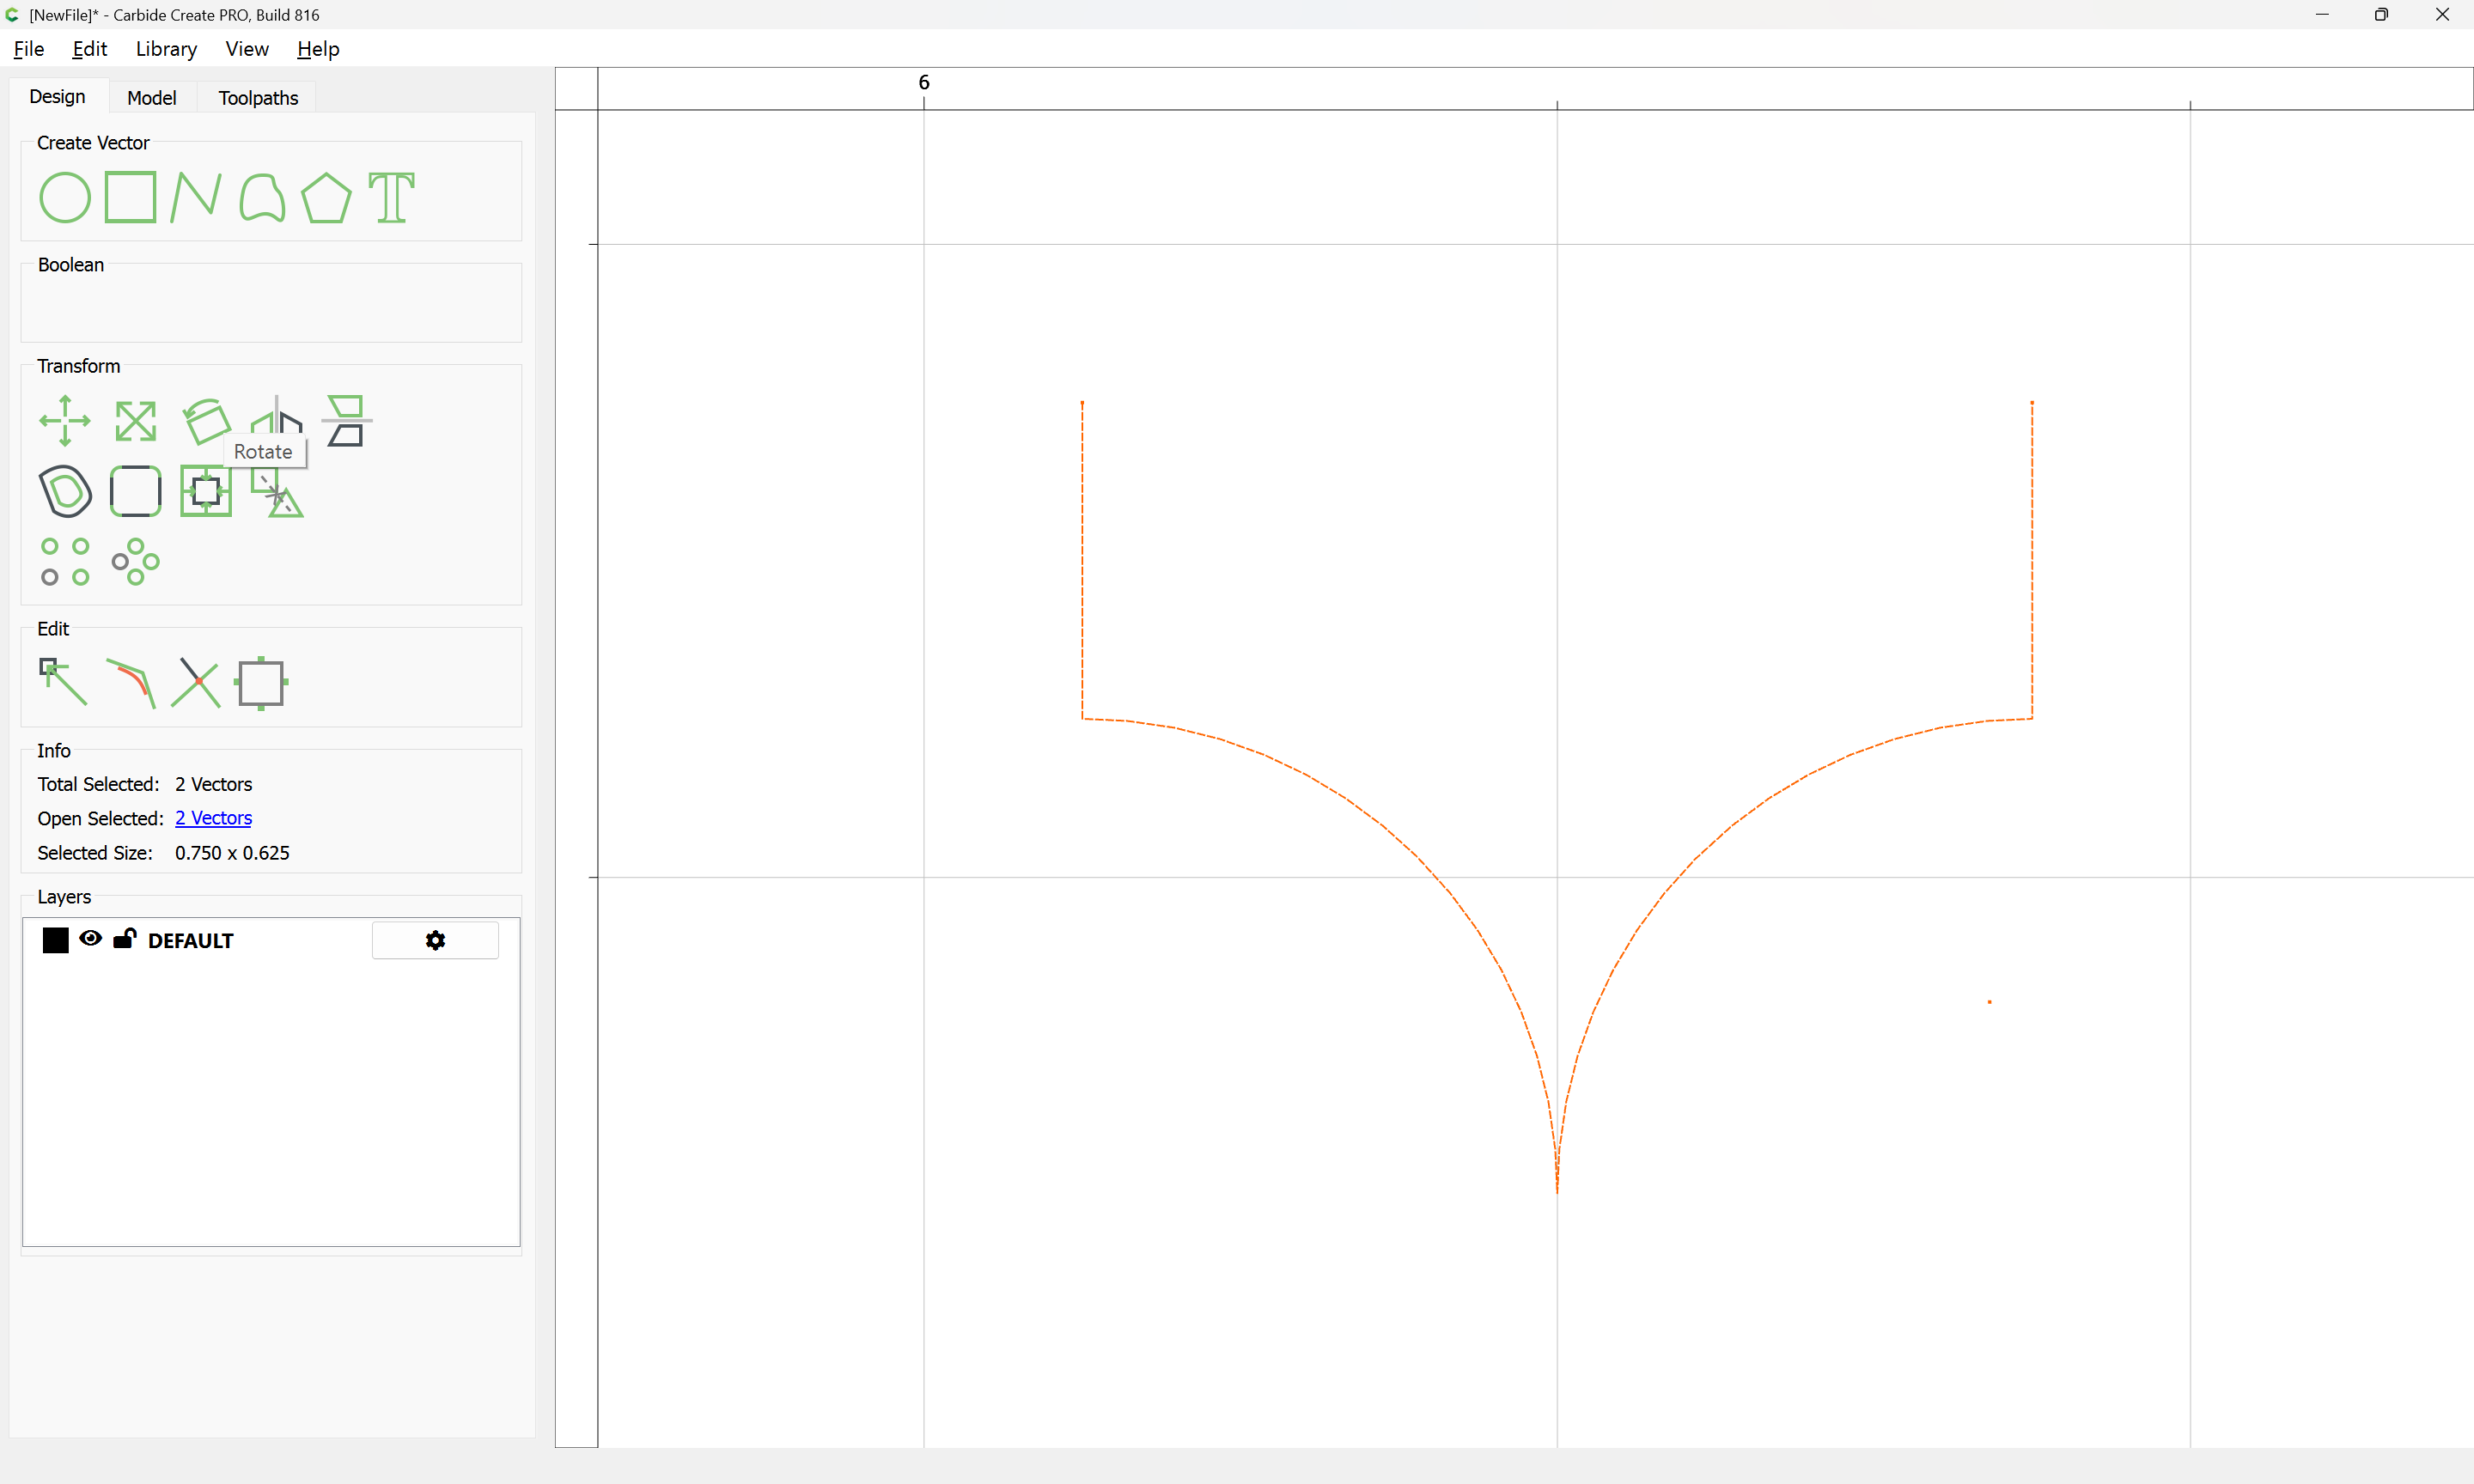Activate the Move transform tool
2474x1484 pixels.
(x=65, y=420)
